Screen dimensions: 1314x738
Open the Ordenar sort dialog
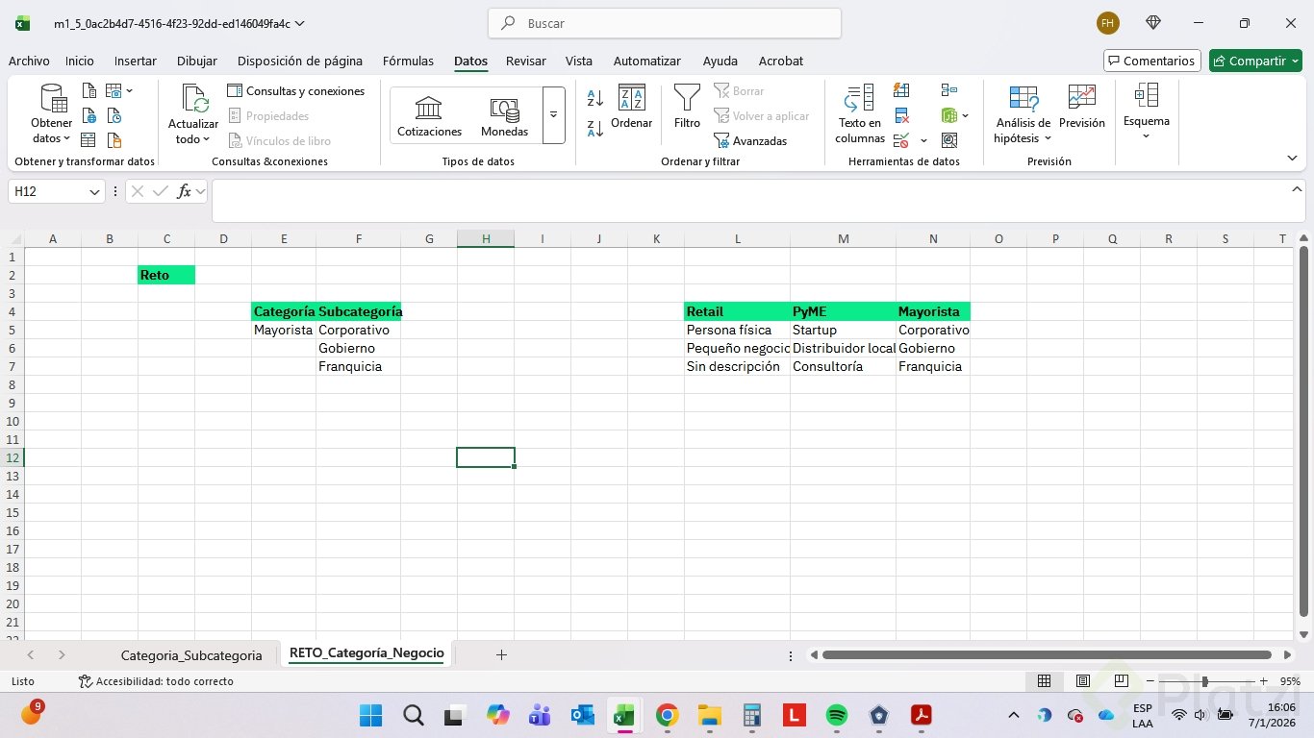[631, 107]
